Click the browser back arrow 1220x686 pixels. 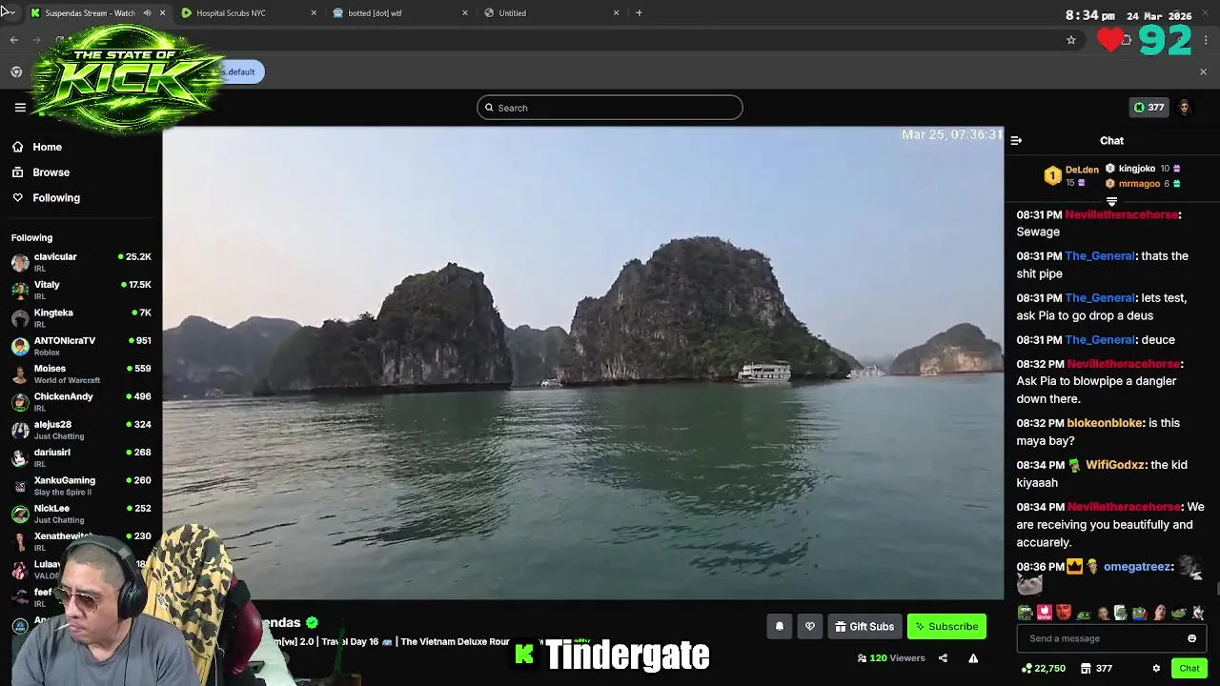coord(13,40)
